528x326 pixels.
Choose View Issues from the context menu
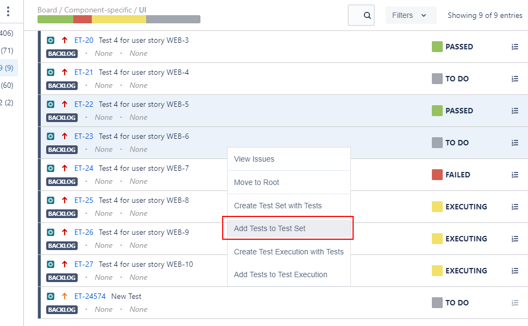point(289,159)
